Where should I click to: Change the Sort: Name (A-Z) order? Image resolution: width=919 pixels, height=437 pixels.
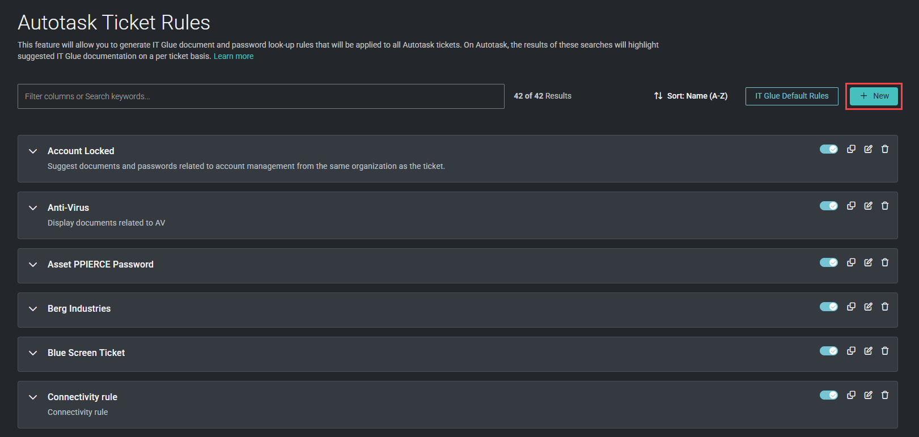(691, 96)
